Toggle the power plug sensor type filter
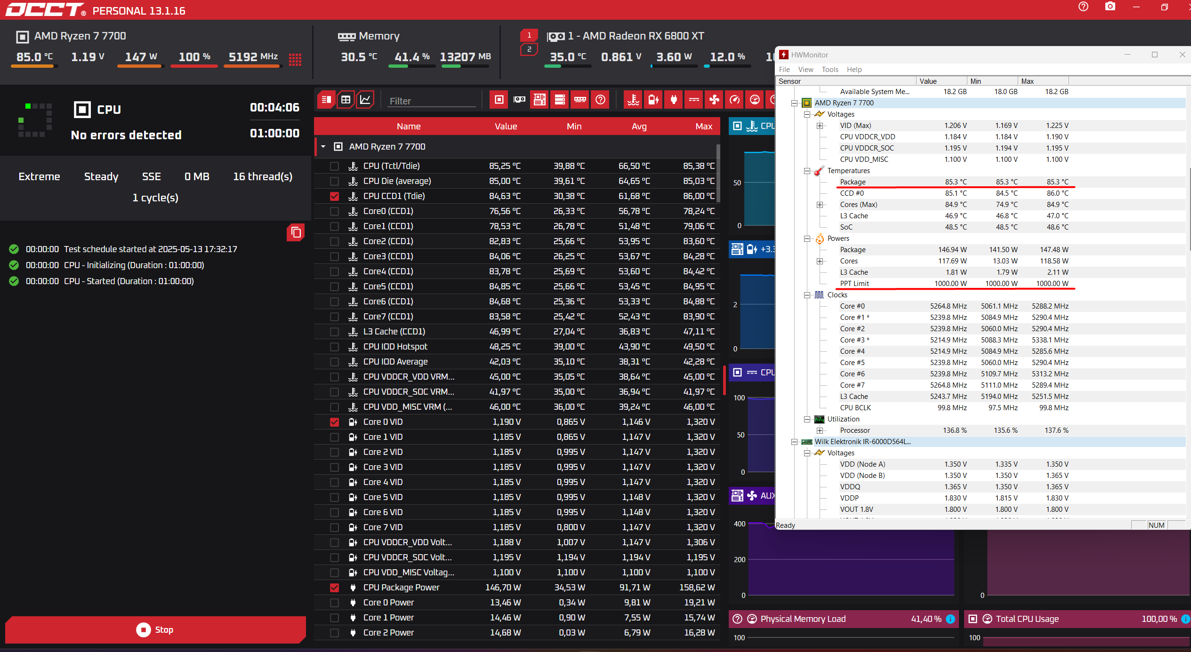Viewport: 1191px width, 652px height. point(674,100)
